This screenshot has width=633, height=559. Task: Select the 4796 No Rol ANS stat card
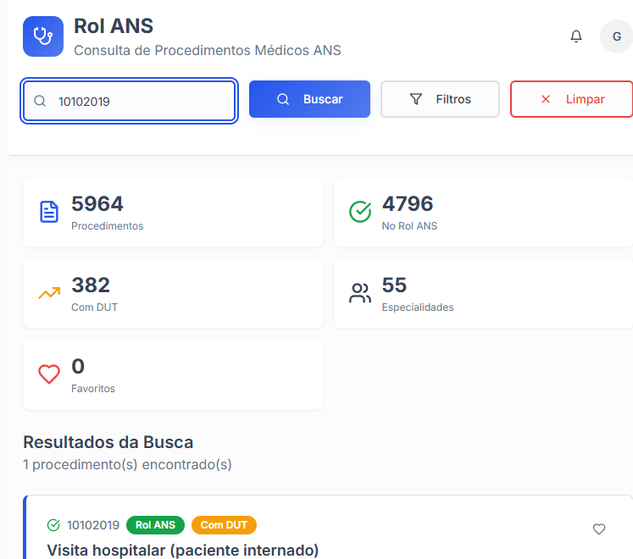(483, 213)
